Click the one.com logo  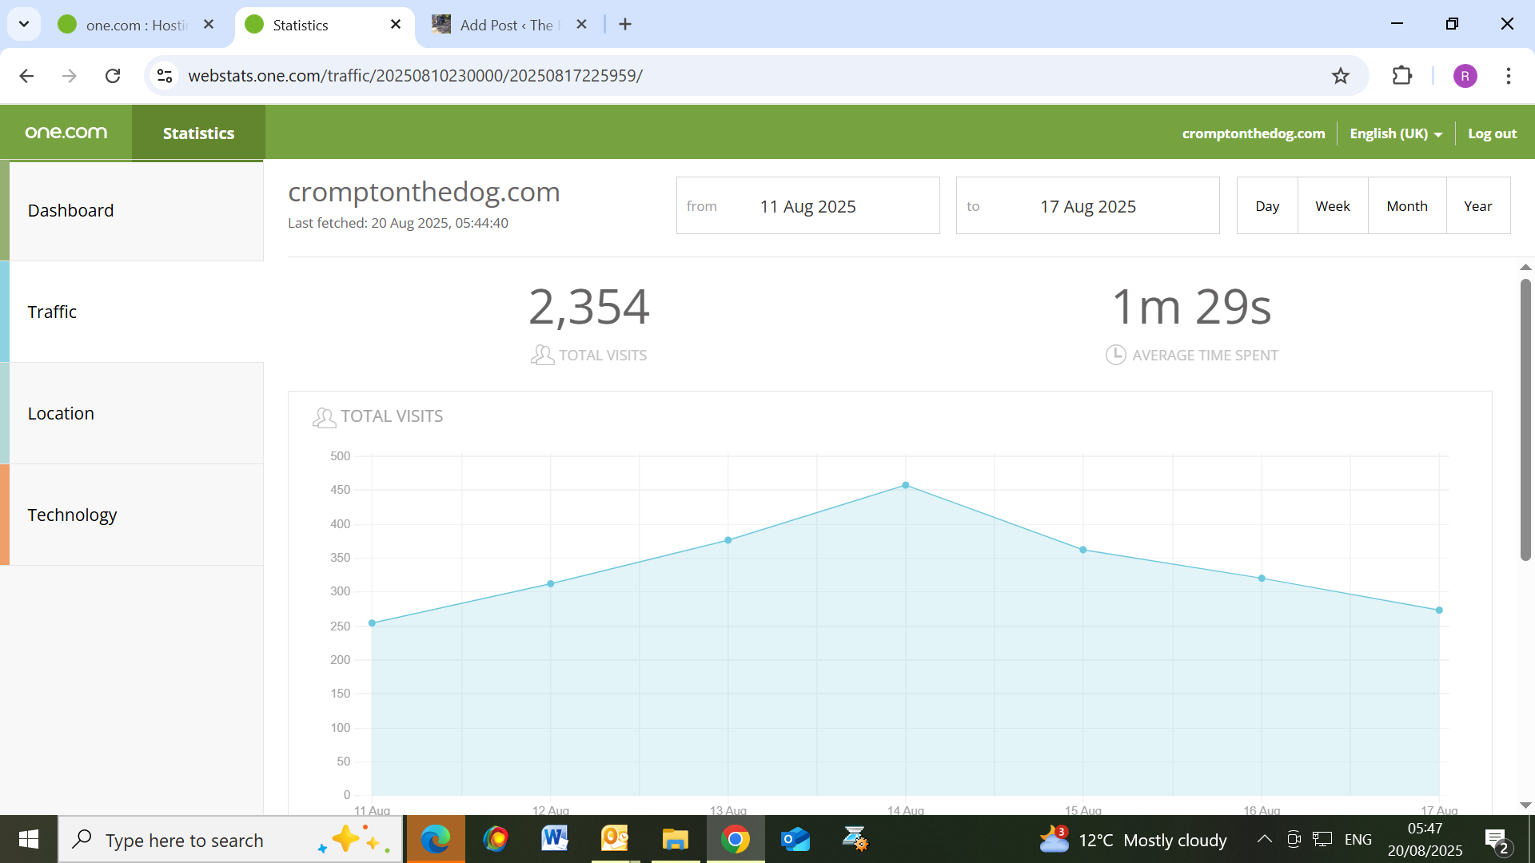click(66, 133)
